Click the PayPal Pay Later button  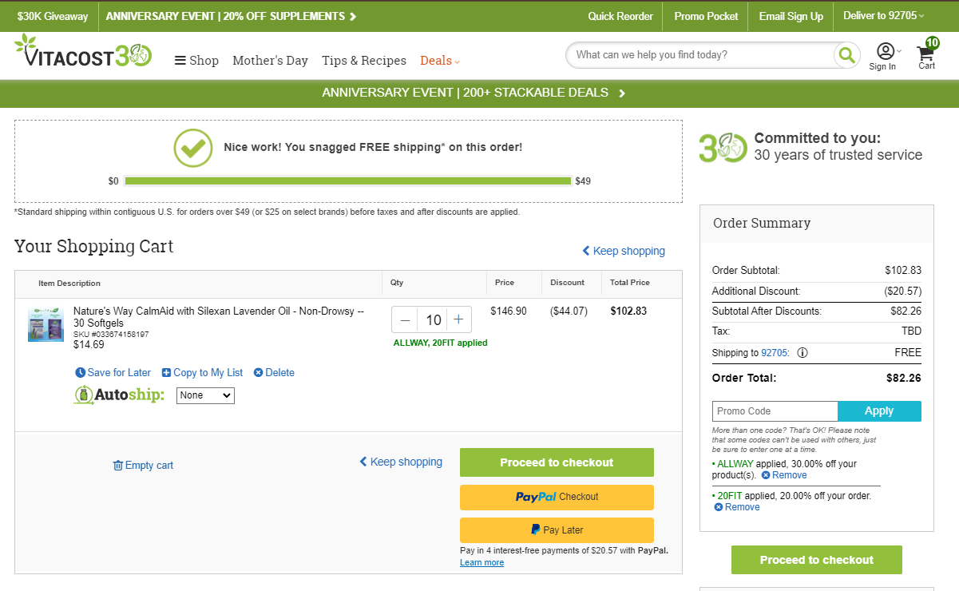pyautogui.click(x=557, y=530)
